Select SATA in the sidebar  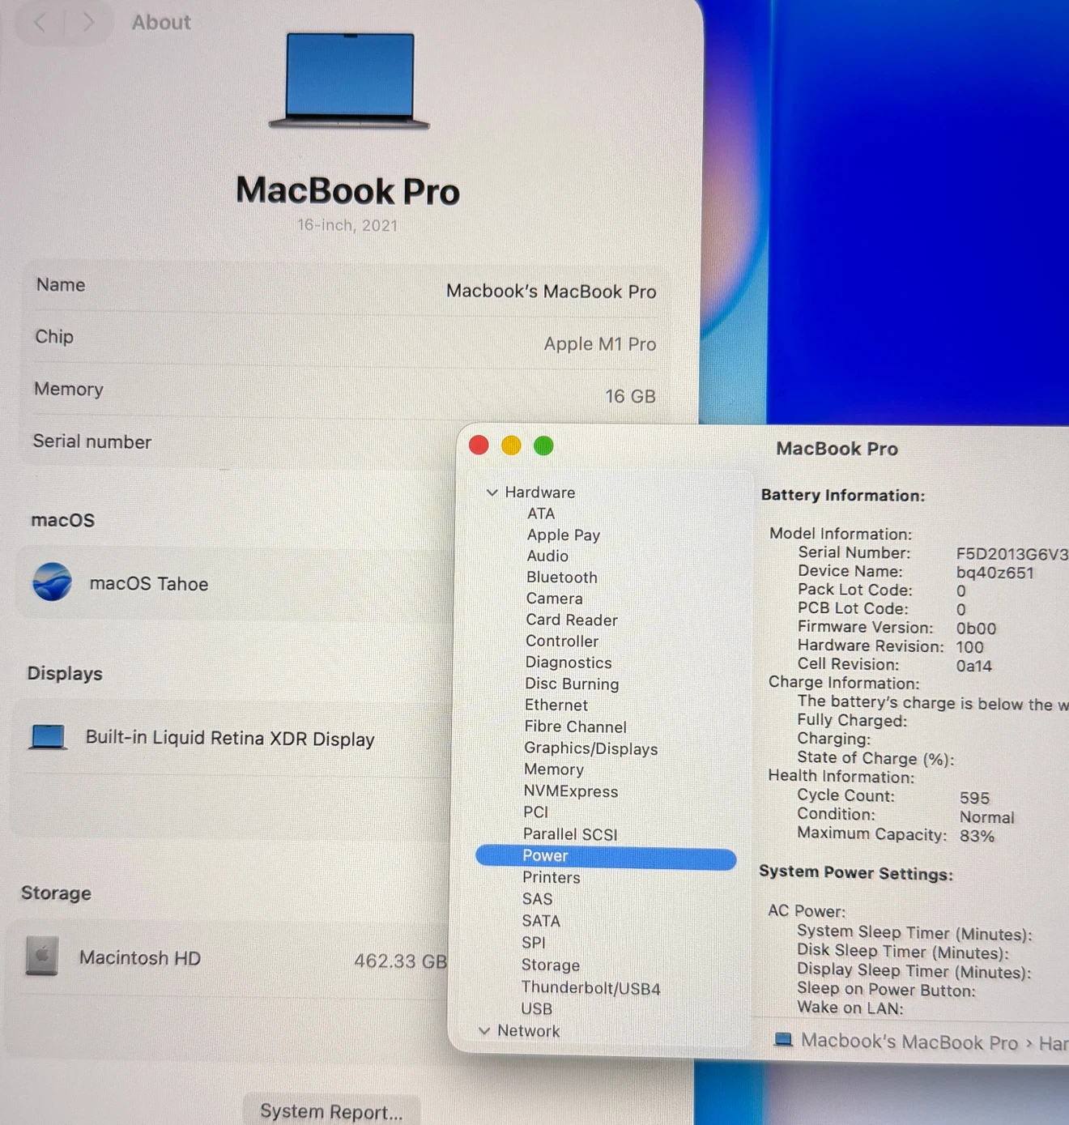(x=541, y=921)
